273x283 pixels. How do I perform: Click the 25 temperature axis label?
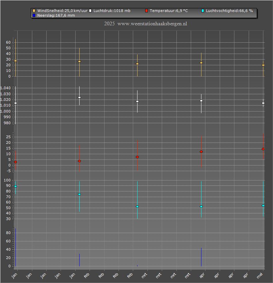click(x=8, y=137)
